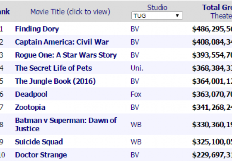Select The Jungle Book (2016) title
232x161 pixels.
pos(55,81)
